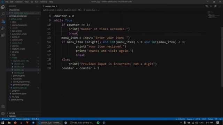Open the Selection menu
This screenshot has width=223, height=125.
19,2
